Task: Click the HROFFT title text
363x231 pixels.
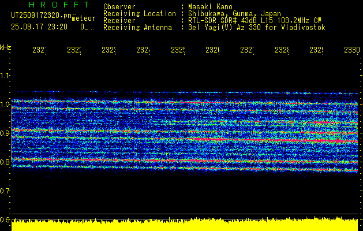Action: 59,5
